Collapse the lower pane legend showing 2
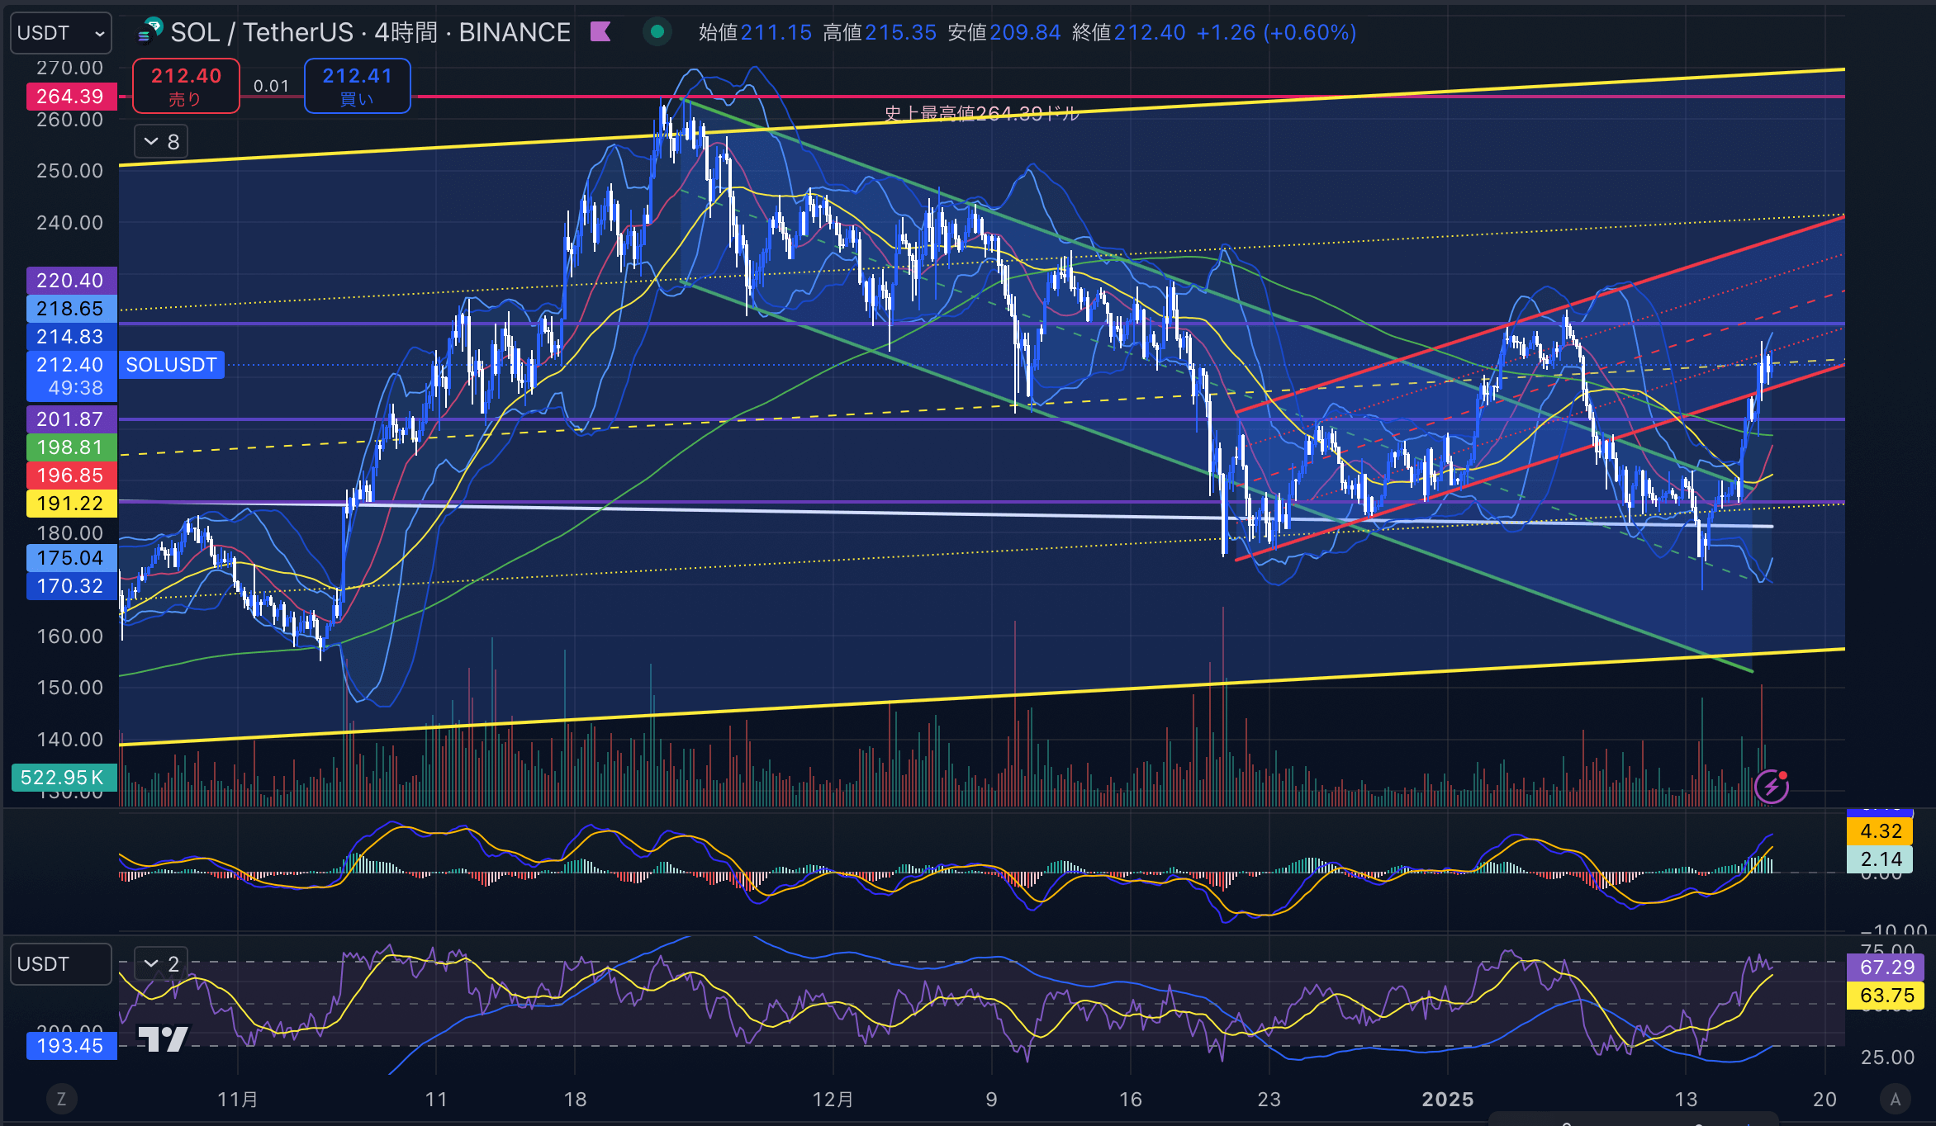Screen dimensions: 1936x1126 coord(161,964)
